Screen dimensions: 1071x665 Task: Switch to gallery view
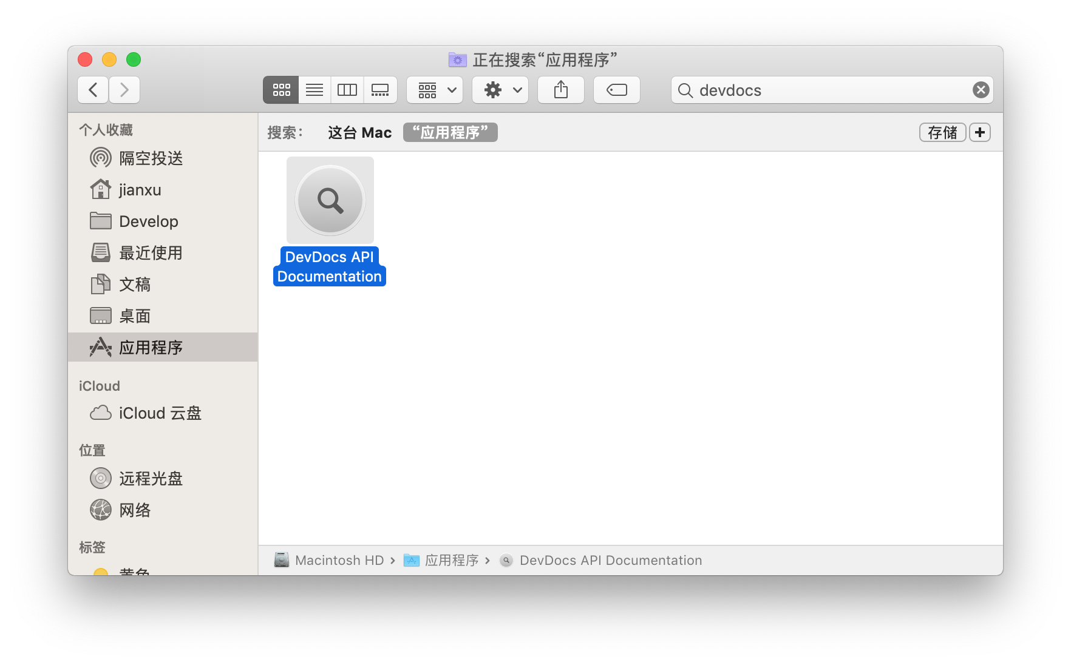tap(381, 90)
